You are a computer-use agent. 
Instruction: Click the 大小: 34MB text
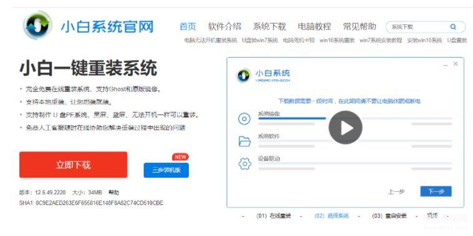pos(87,193)
